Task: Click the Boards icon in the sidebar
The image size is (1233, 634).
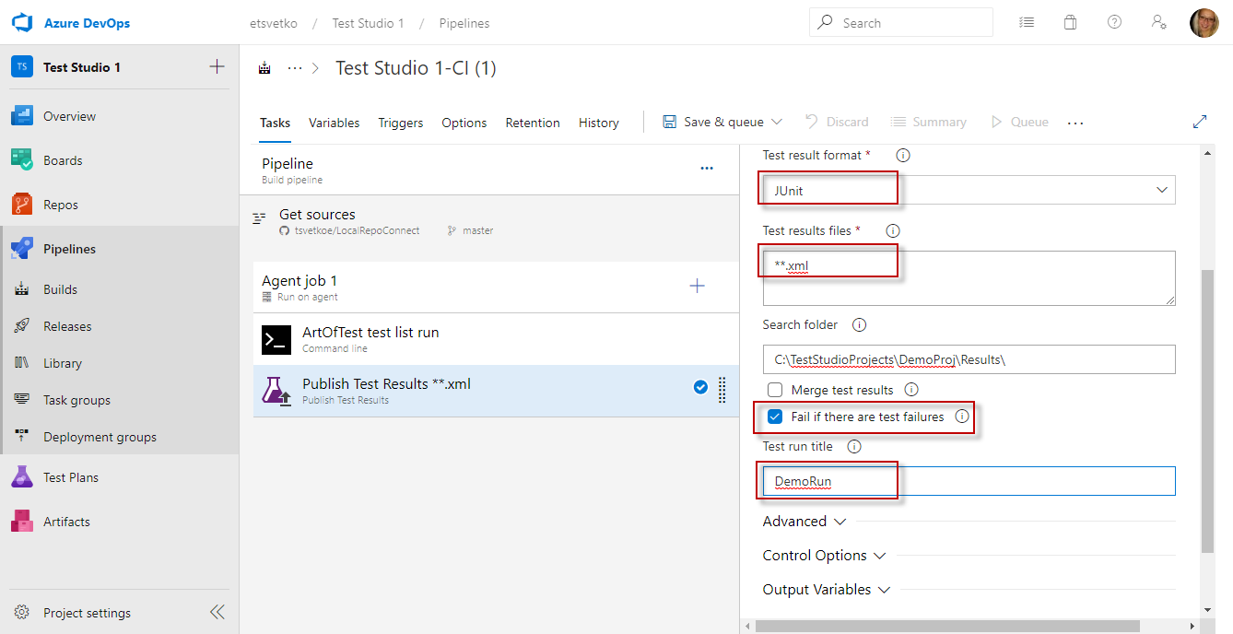Action: tap(22, 160)
